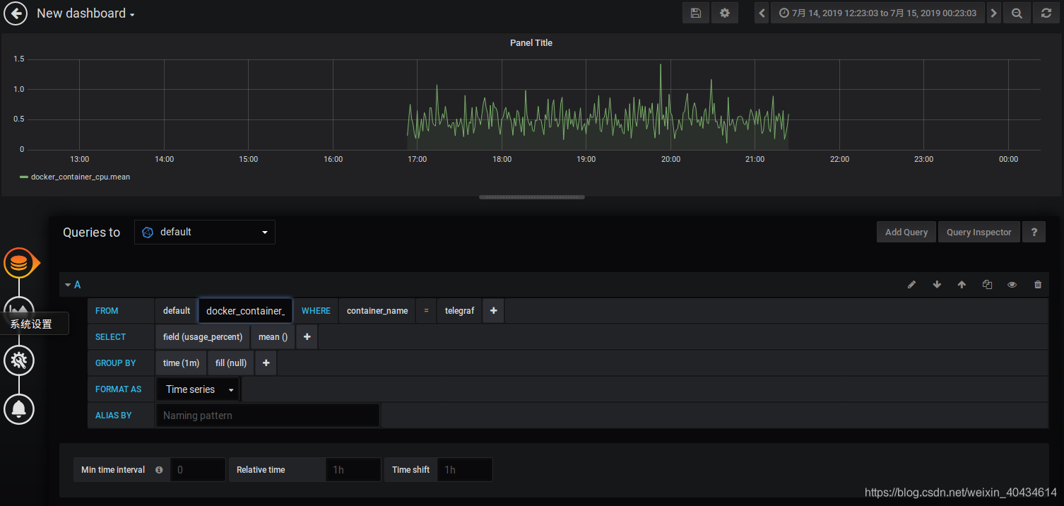
Task: Add a GROUP BY tag with plus button
Action: [266, 363]
